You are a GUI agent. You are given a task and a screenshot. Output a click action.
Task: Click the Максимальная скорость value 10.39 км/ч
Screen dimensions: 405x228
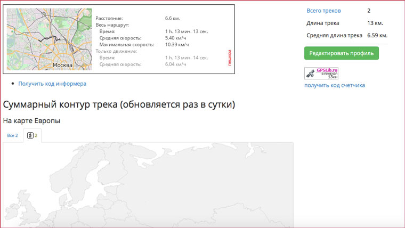point(177,45)
